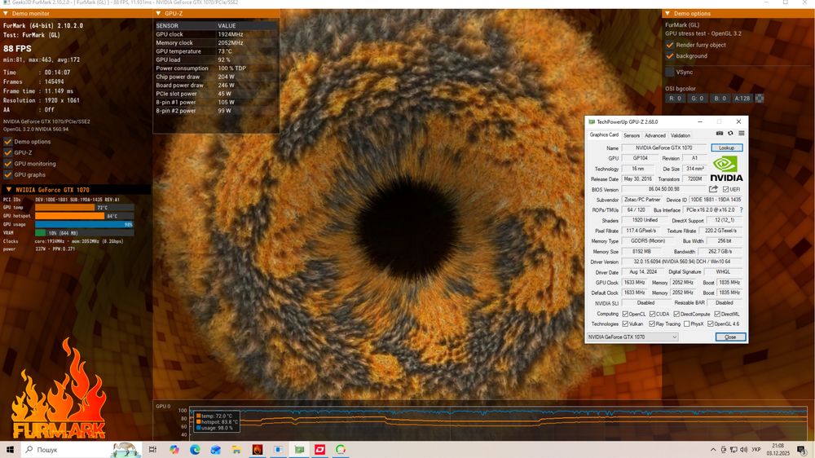Click the Lookup button in GPU-Z
815x458 pixels.
click(727, 148)
